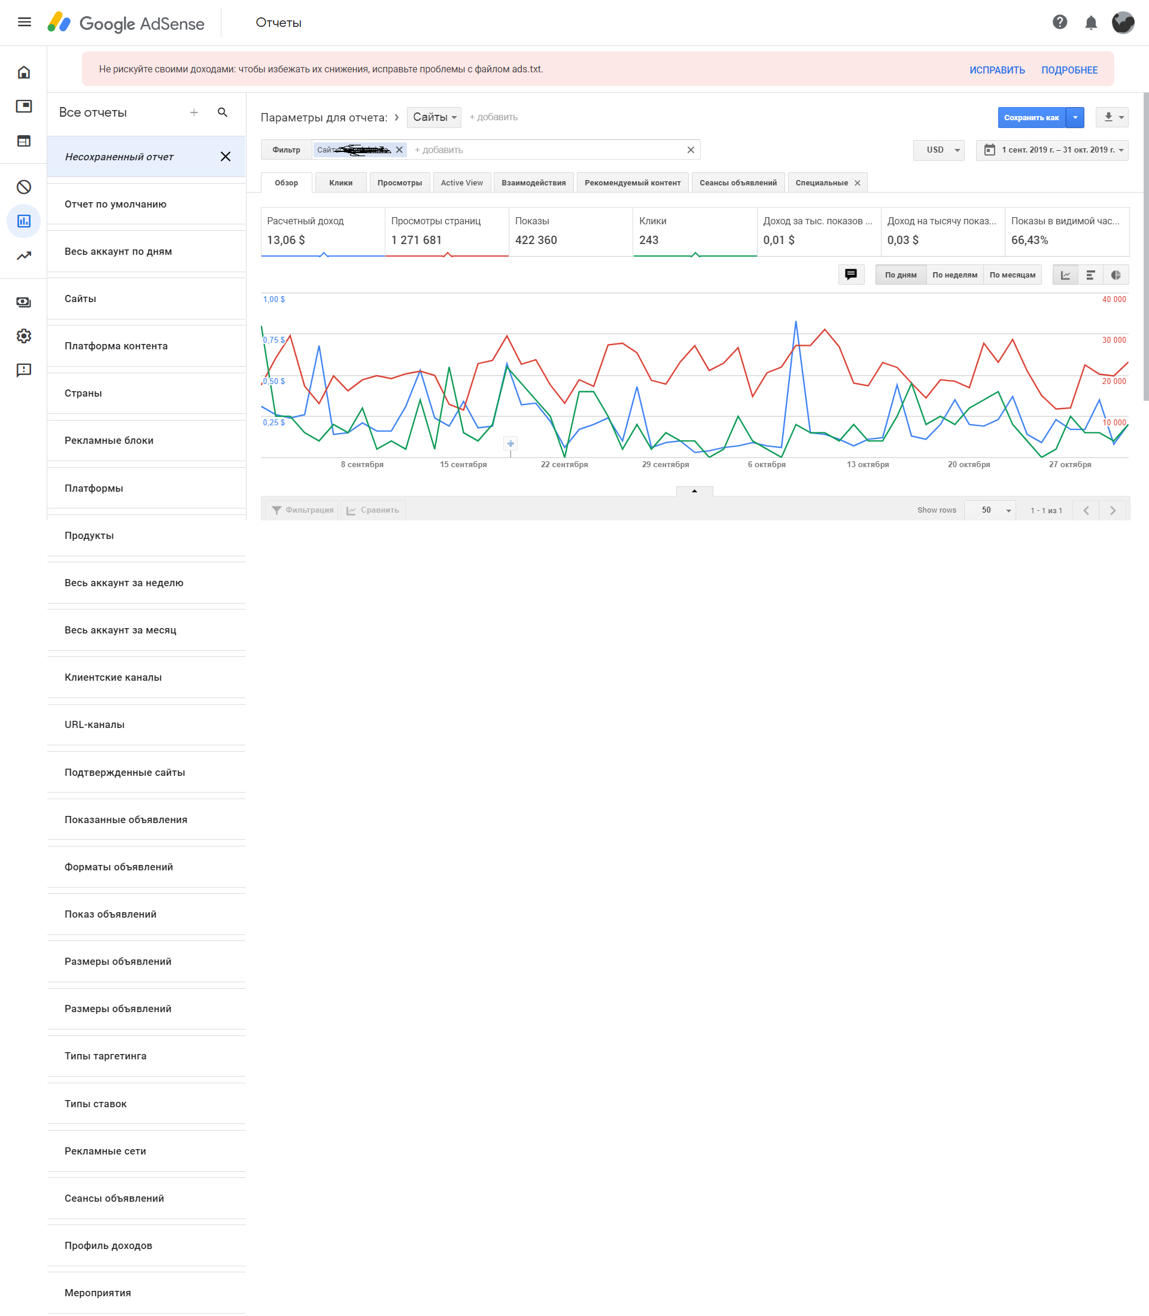Click the ИСПРАВИТЬ link in the banner
Viewport: 1149px width, 1316px height.
click(996, 70)
